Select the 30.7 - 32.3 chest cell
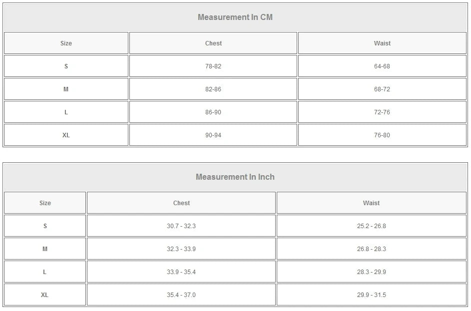This screenshot has width=471, height=311. (x=181, y=226)
